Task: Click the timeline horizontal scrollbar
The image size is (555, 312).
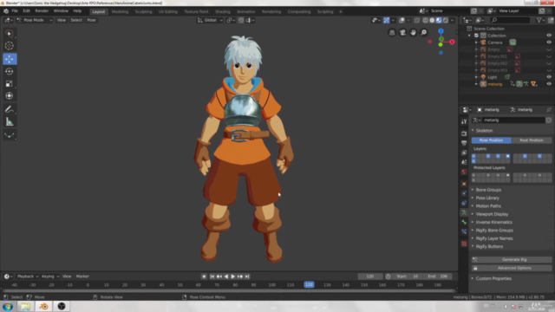Action: 228,291
